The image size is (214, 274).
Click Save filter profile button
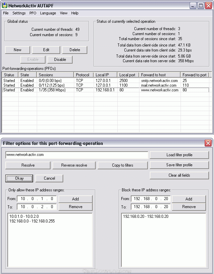(x=179, y=165)
